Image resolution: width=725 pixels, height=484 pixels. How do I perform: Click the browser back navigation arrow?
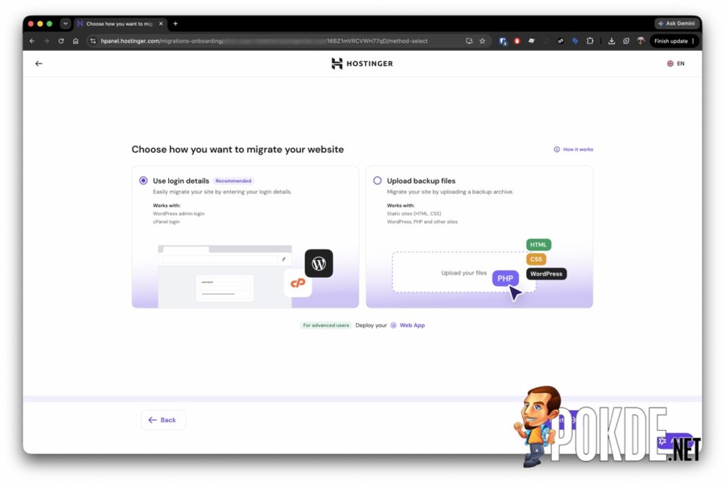(x=32, y=41)
